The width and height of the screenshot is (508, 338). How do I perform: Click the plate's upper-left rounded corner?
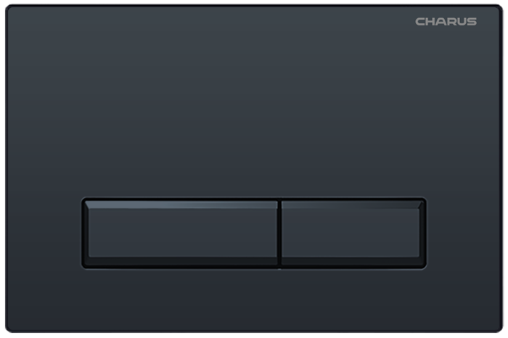click(x=10, y=9)
